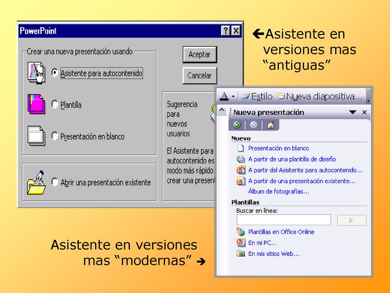The width and height of the screenshot is (390, 293).
Task: Click the autocontent wizard icon in task pane
Action: (x=241, y=170)
